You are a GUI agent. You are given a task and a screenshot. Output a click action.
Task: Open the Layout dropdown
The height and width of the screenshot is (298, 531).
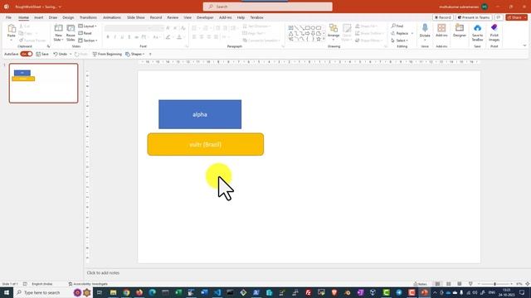[87, 26]
